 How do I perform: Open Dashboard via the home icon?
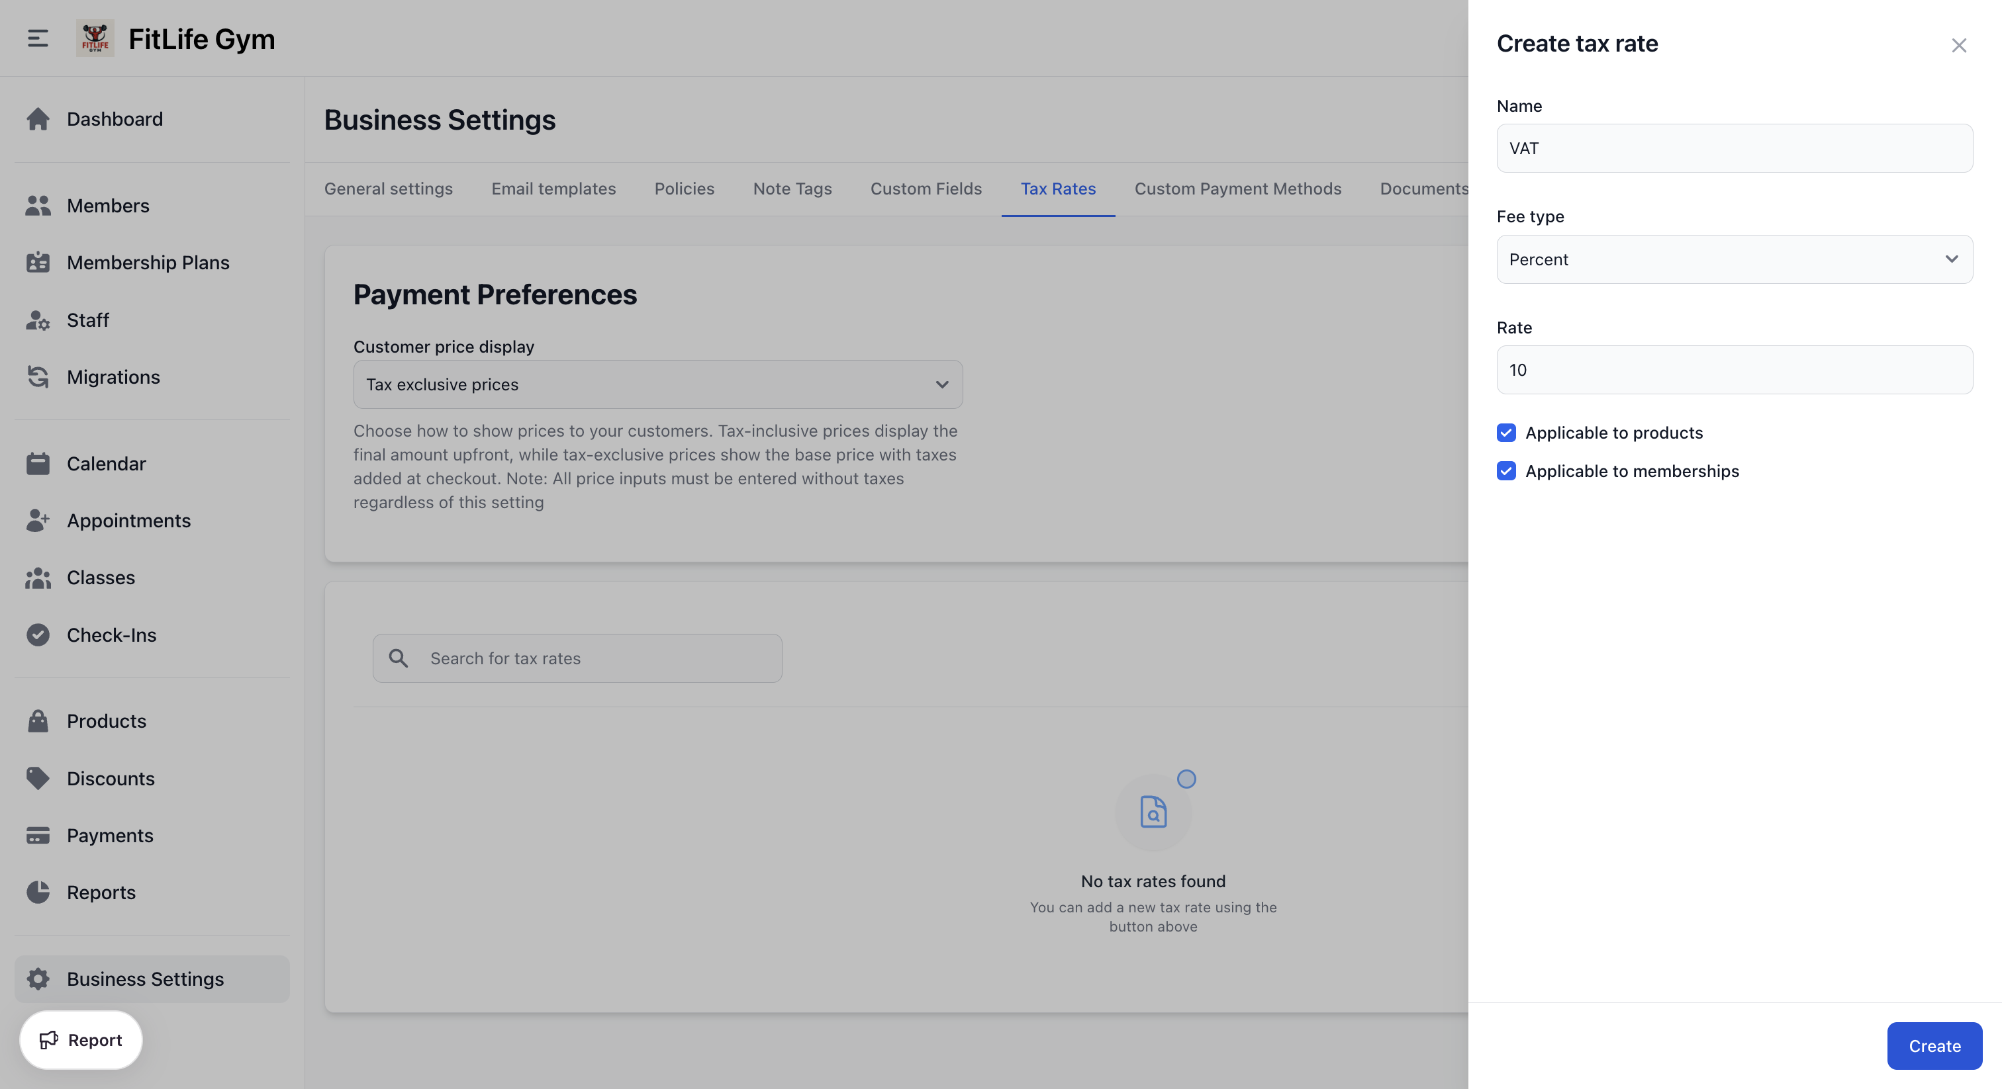point(37,119)
